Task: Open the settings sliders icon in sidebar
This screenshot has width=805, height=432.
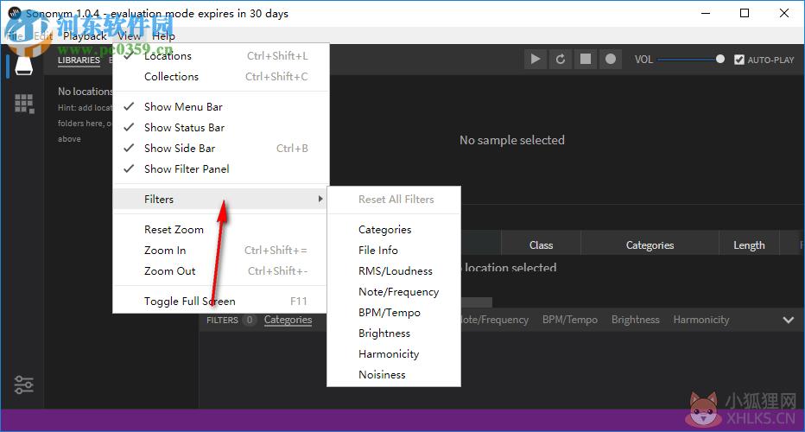Action: point(23,384)
